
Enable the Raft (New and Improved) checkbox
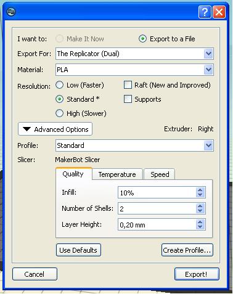128,85
